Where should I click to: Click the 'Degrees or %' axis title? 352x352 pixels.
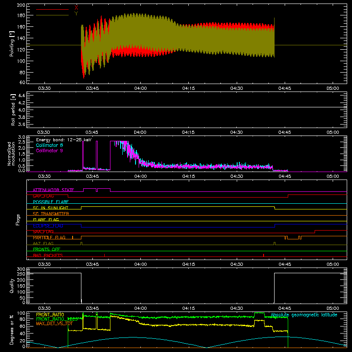(12, 330)
